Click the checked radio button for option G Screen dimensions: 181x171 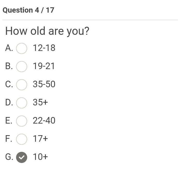pos(22,157)
